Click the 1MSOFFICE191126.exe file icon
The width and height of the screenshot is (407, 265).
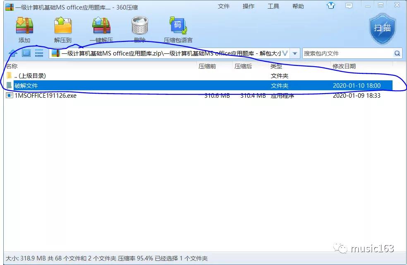pyautogui.click(x=10, y=95)
